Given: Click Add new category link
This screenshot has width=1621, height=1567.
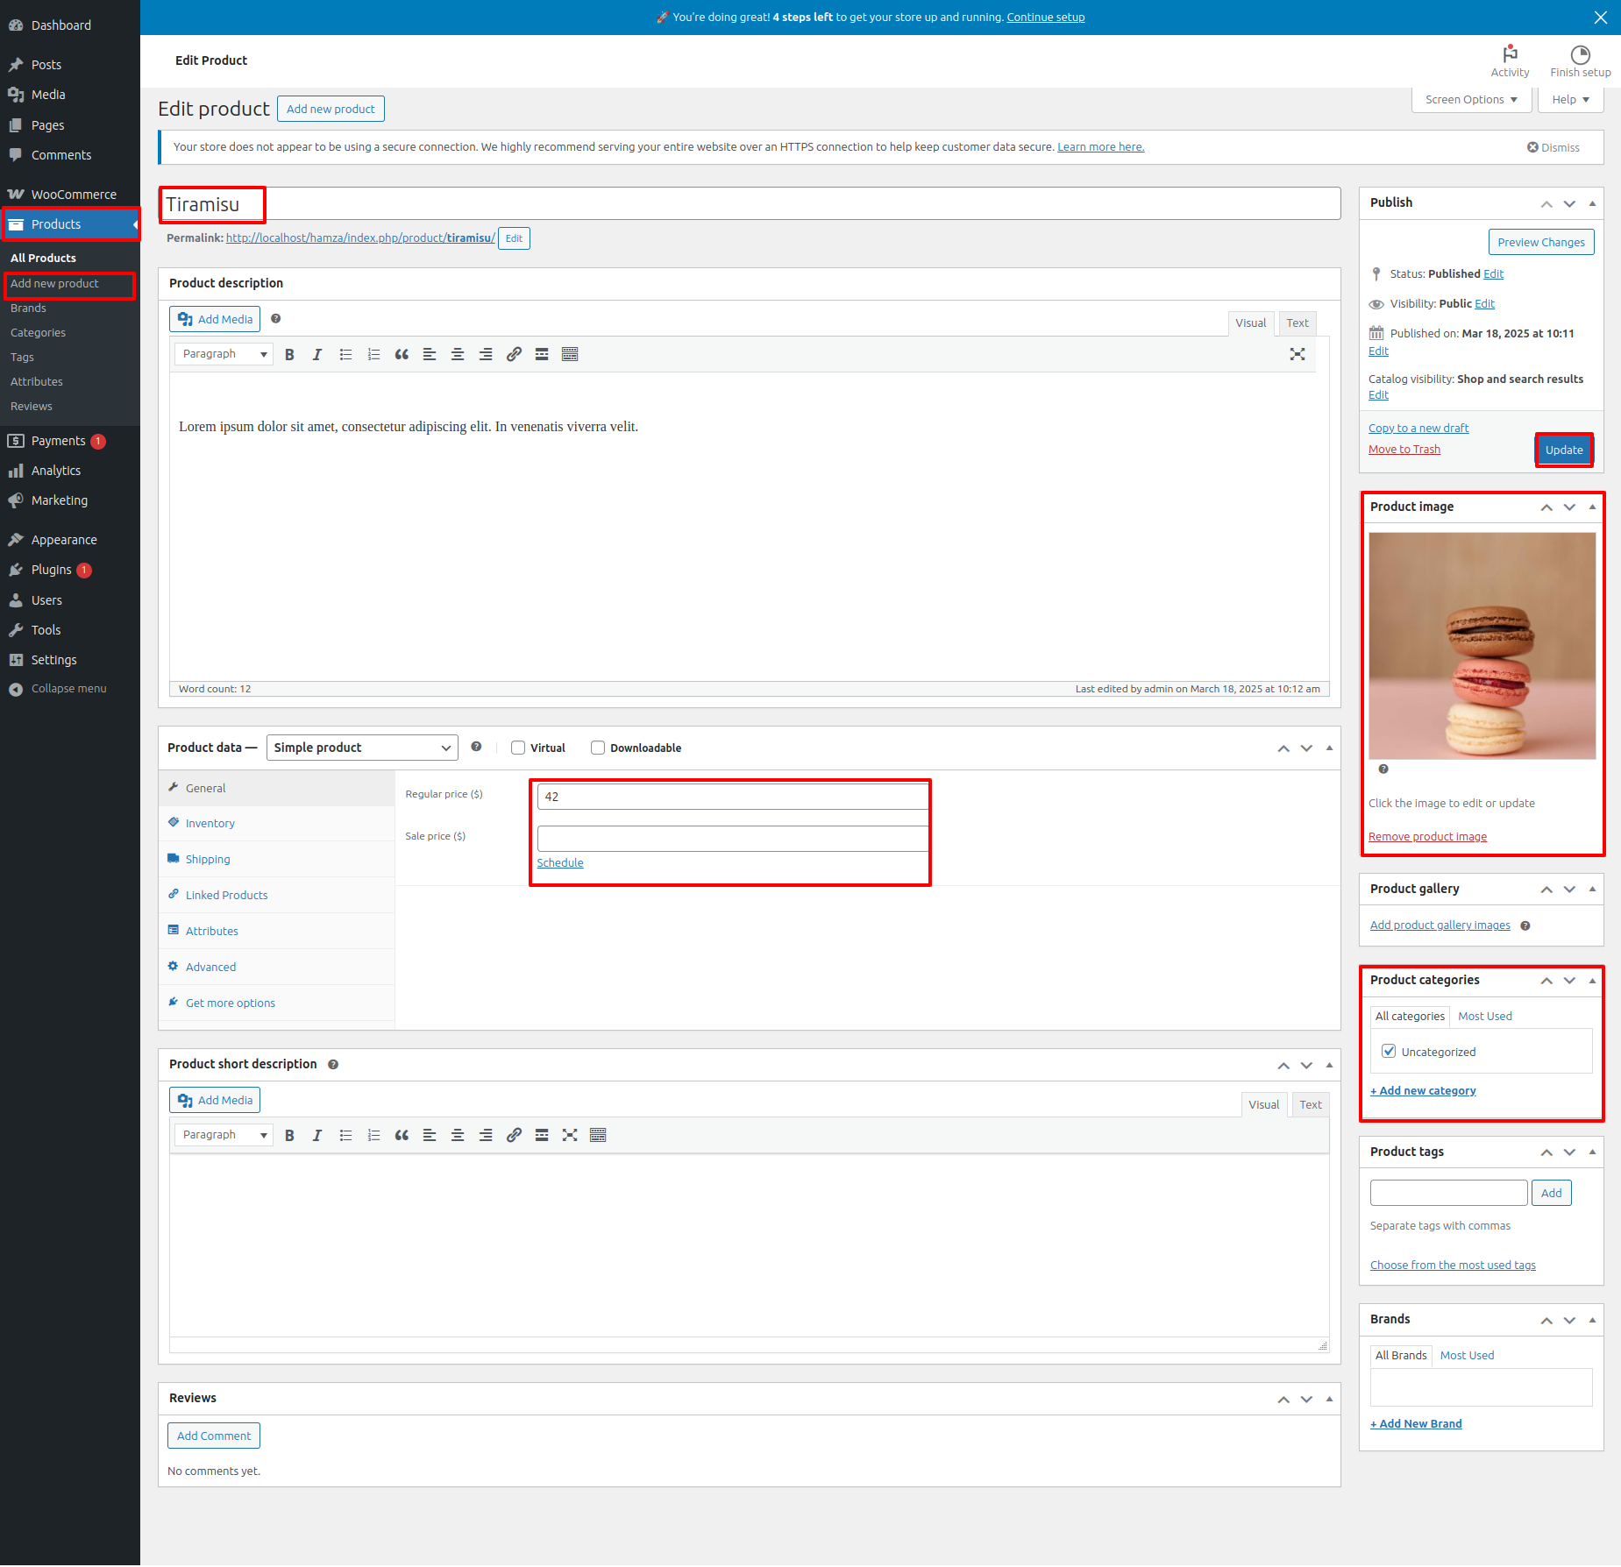Looking at the screenshot, I should (1423, 1091).
